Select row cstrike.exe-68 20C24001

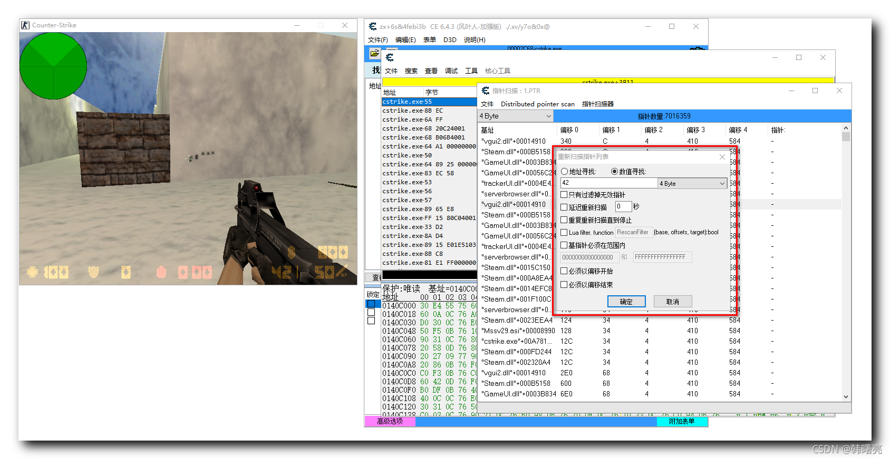click(x=429, y=128)
